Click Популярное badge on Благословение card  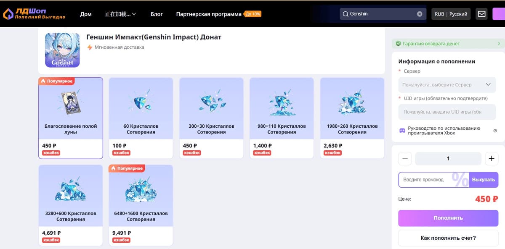tap(57, 81)
